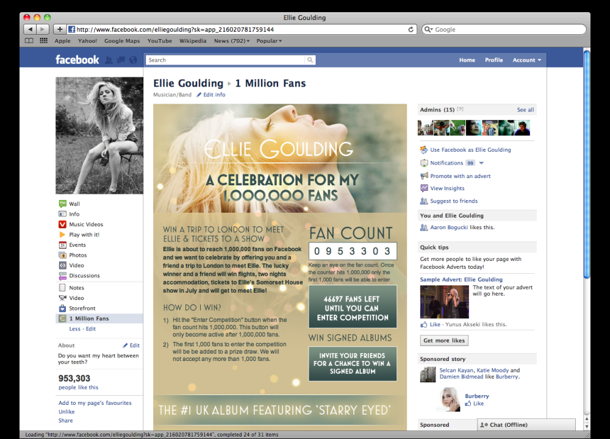Click the Play with it! icon
This screenshot has width=610, height=439.
pyautogui.click(x=62, y=235)
